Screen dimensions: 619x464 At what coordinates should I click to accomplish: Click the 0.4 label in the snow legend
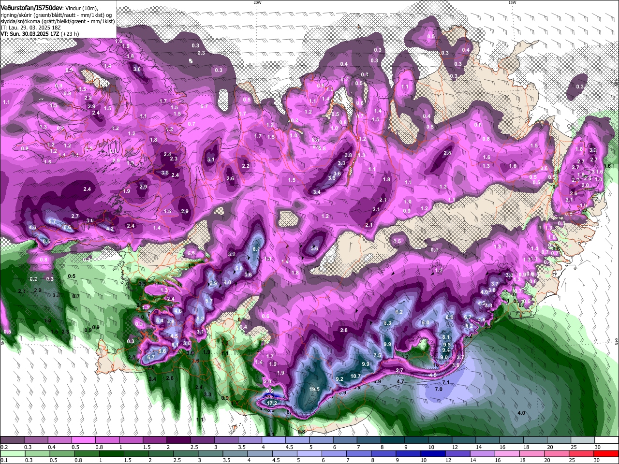(51, 447)
